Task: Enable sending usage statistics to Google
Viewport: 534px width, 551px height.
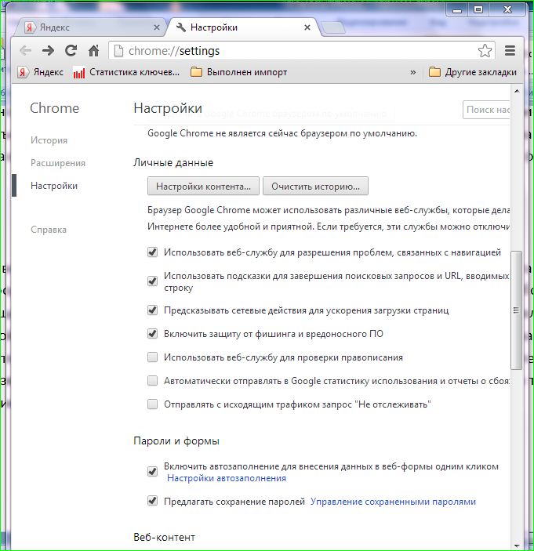Action: (x=152, y=381)
